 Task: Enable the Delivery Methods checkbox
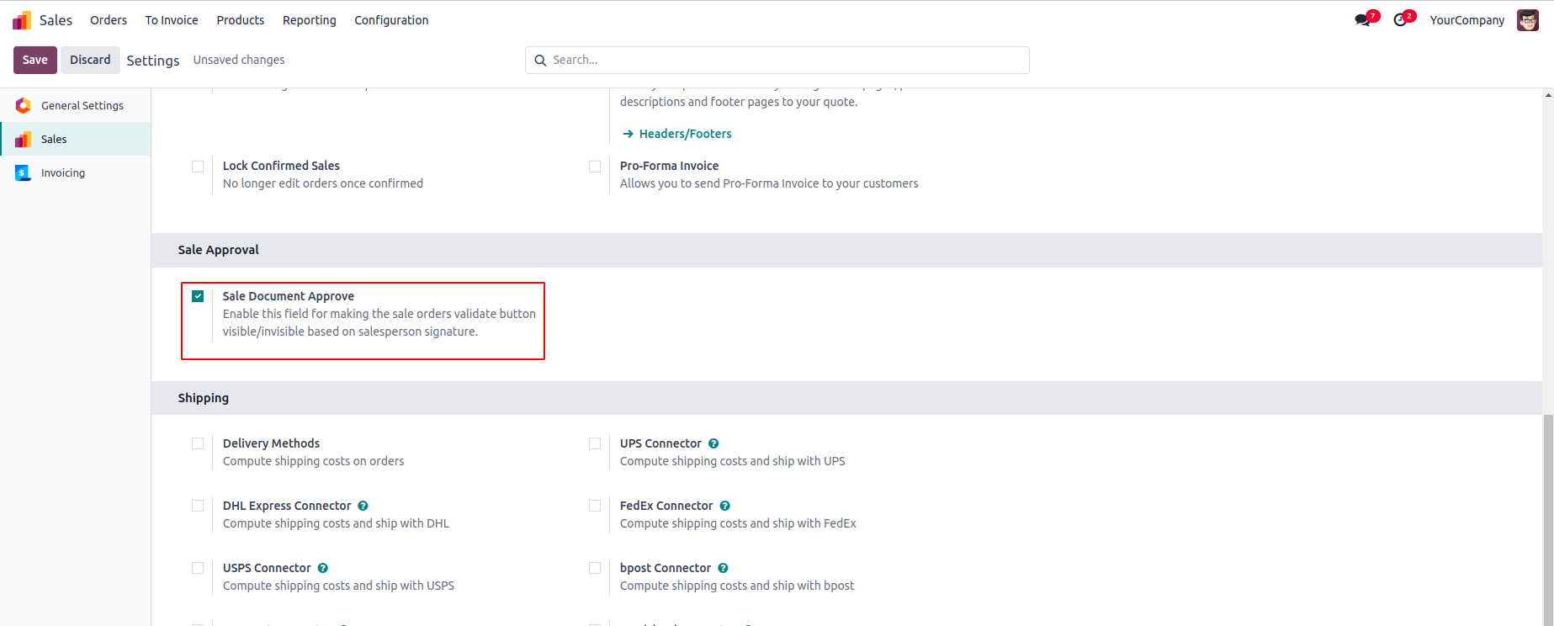(x=198, y=443)
